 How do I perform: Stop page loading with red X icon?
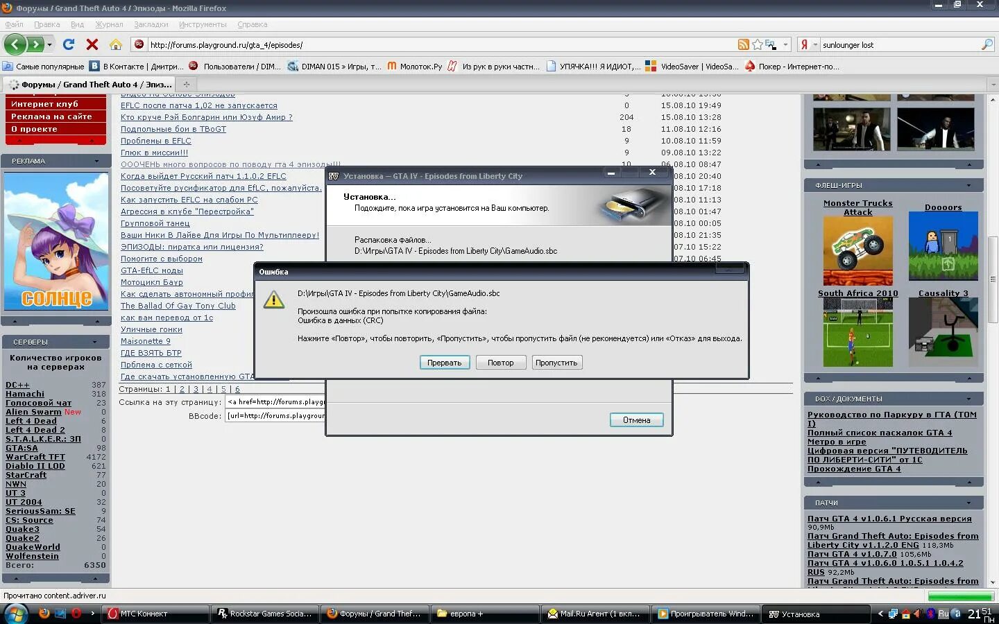pyautogui.click(x=92, y=44)
